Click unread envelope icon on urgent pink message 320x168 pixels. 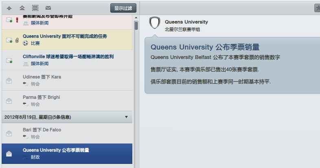(9, 20)
